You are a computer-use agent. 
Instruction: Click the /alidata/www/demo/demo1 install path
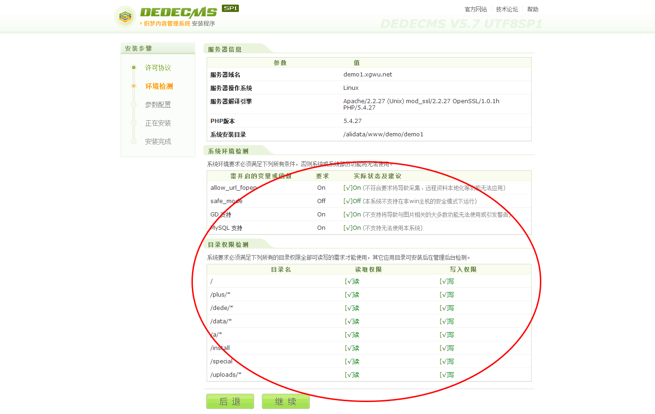point(383,134)
